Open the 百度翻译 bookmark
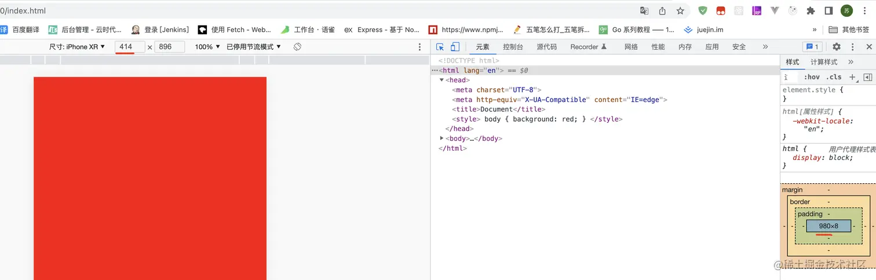Viewport: 876px width, 280px height. point(20,30)
